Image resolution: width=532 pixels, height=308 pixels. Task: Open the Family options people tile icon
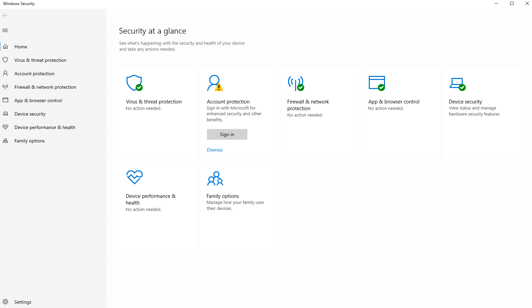[x=215, y=178]
